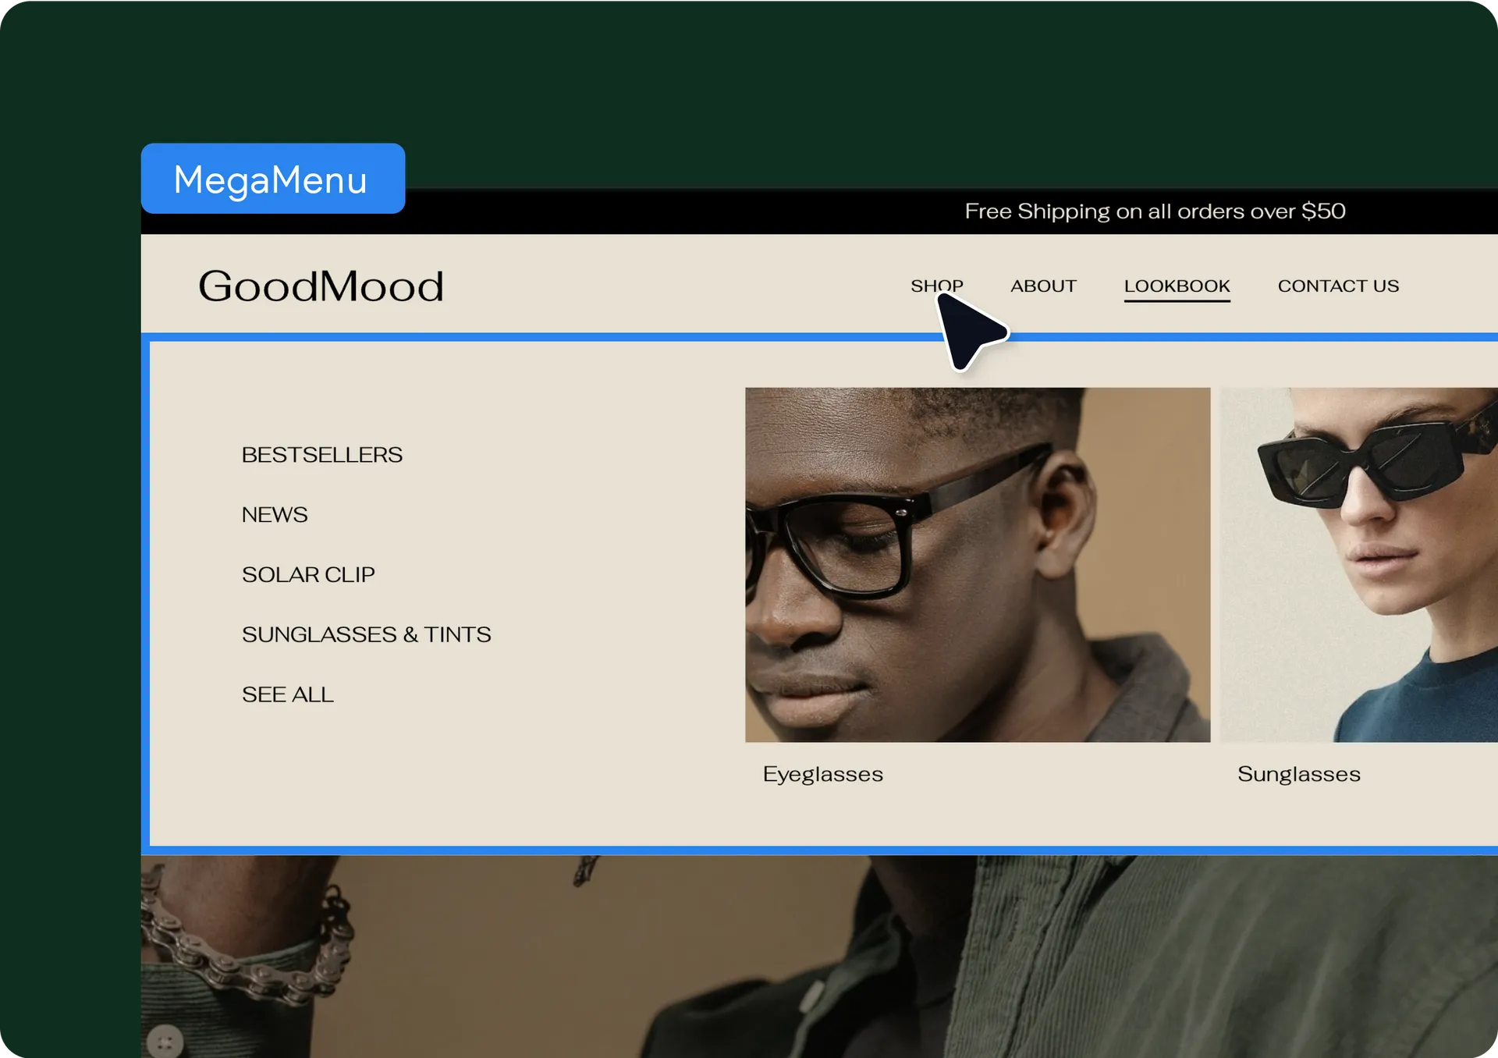1498x1058 pixels.
Task: Click the blue MegaMenu label badge
Action: click(x=272, y=179)
